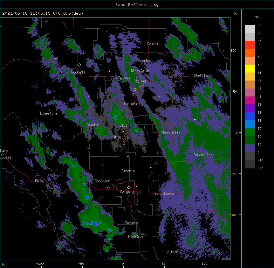Viewport: 274px width, 268px height.
Task: Click the Vulcan city label
Action: pos(173,252)
